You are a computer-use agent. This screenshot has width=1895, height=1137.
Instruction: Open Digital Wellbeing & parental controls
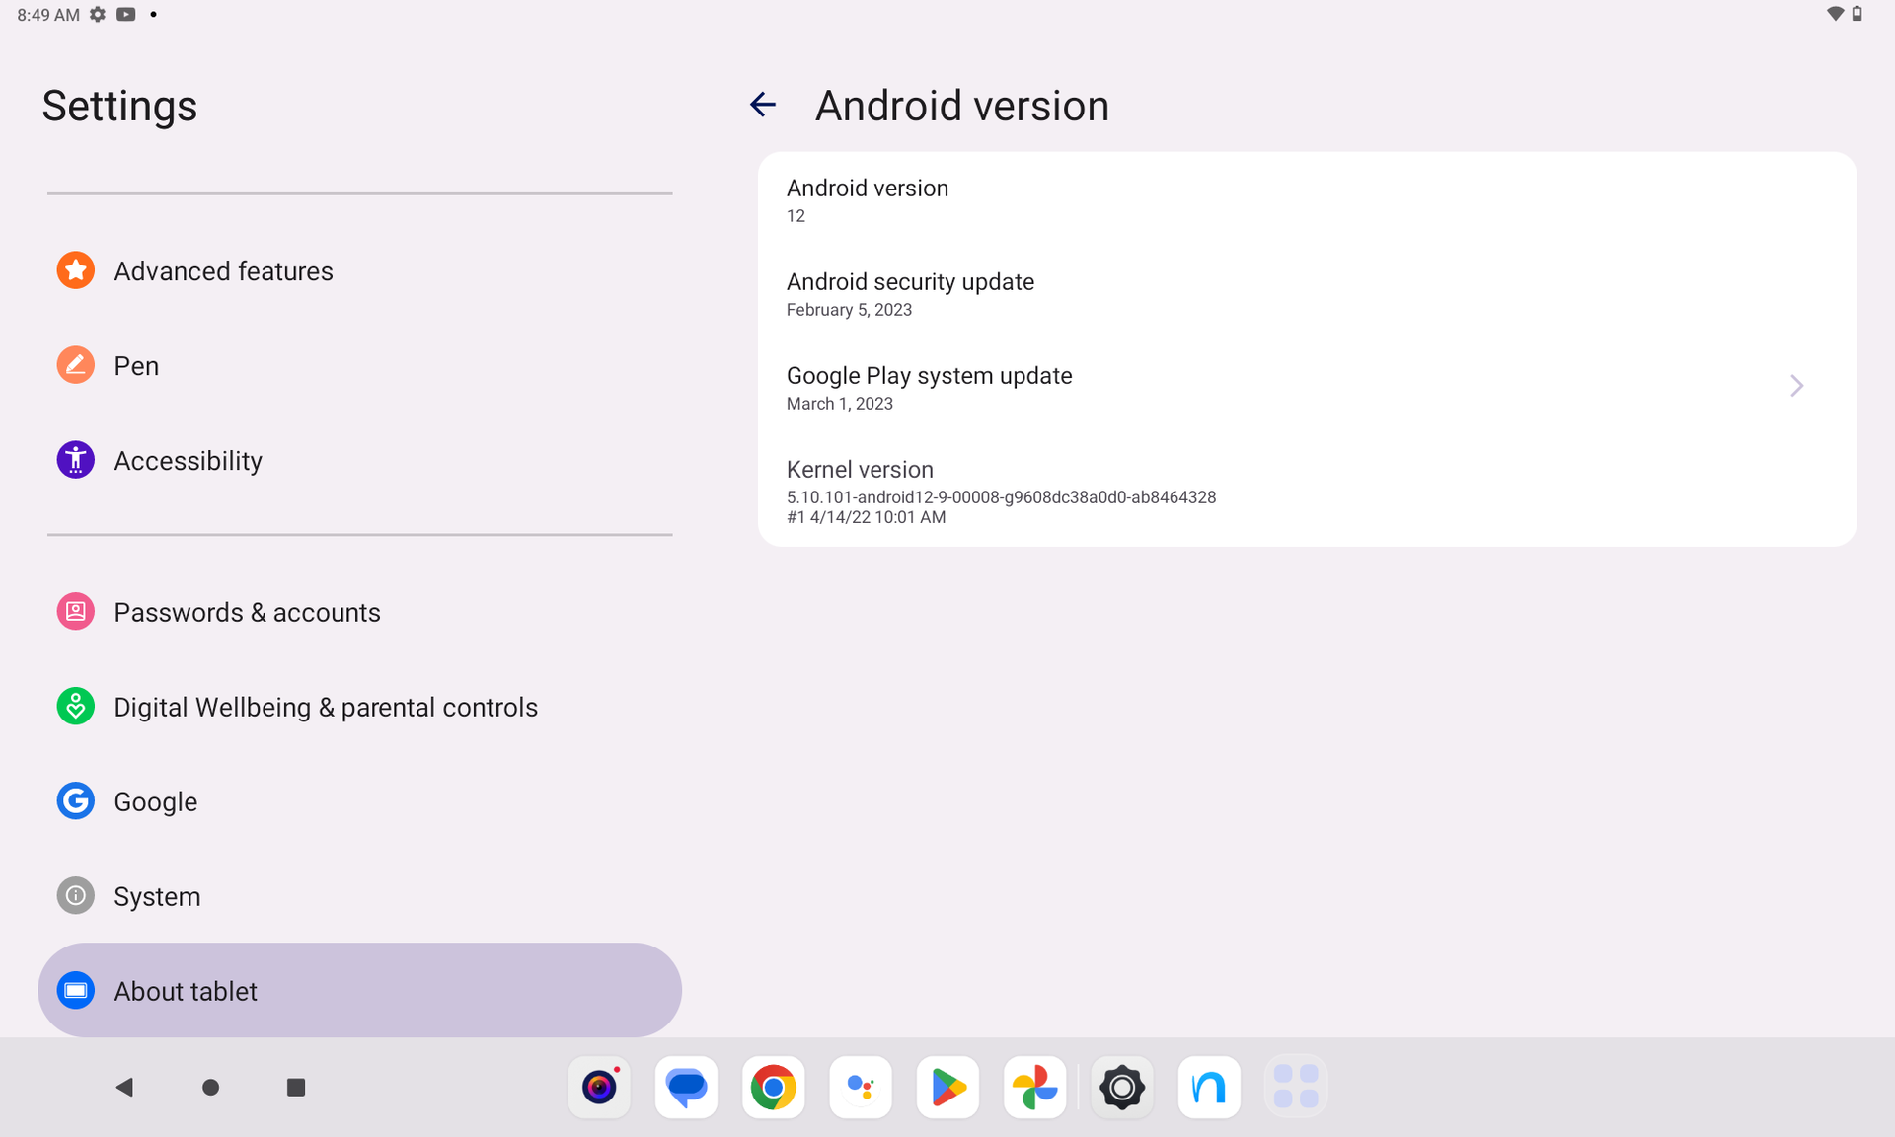pyautogui.click(x=325, y=708)
